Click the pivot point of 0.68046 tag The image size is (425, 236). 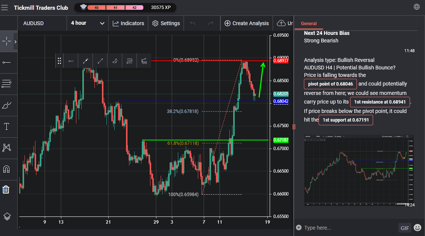[330, 84]
